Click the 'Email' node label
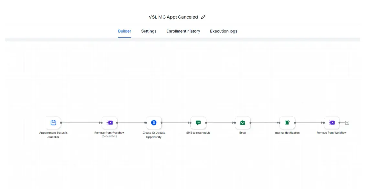 click(x=242, y=133)
